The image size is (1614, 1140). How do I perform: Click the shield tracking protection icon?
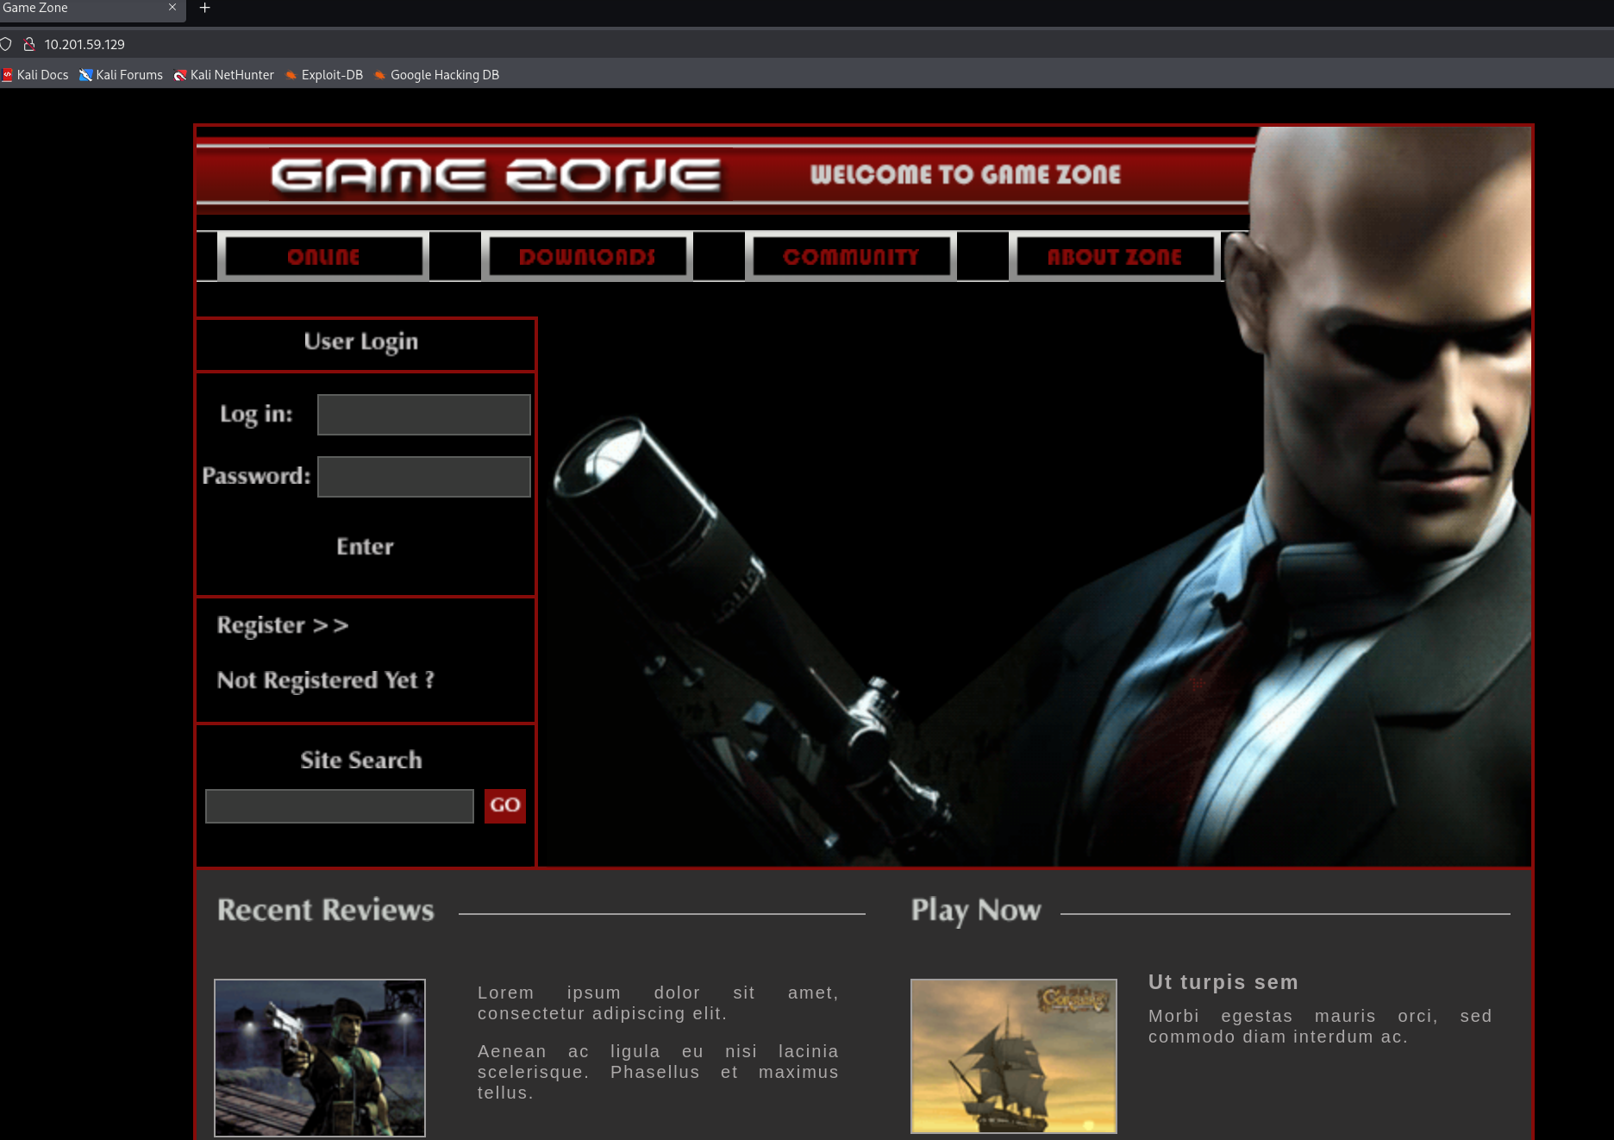(6, 44)
